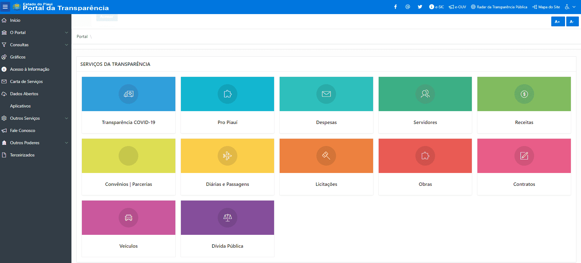The image size is (581, 263).
Task: Open the Despesas card label
Action: (326, 122)
